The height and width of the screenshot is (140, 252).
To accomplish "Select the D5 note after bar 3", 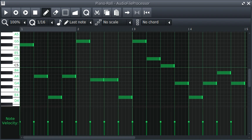I will [153, 59].
